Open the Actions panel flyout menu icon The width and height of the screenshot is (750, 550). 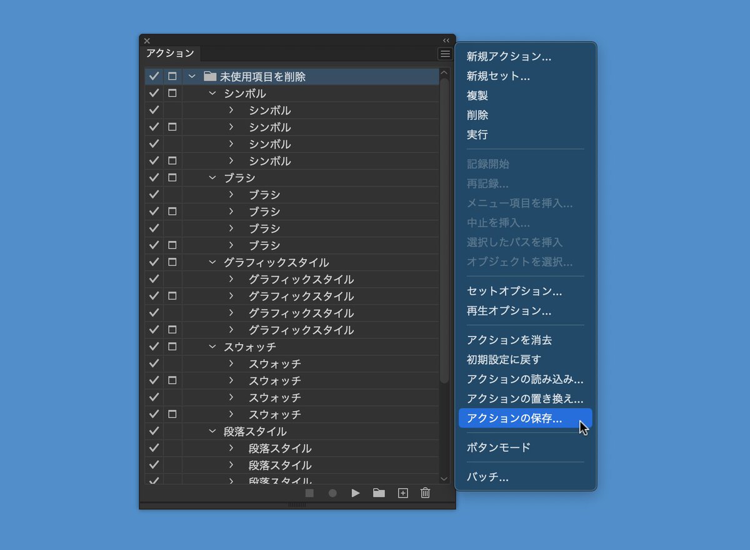444,54
